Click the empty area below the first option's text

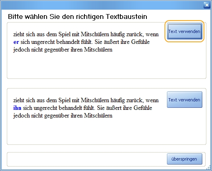86,66
